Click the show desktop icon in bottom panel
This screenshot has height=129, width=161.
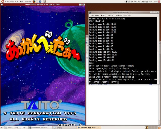click(x=2, y=127)
